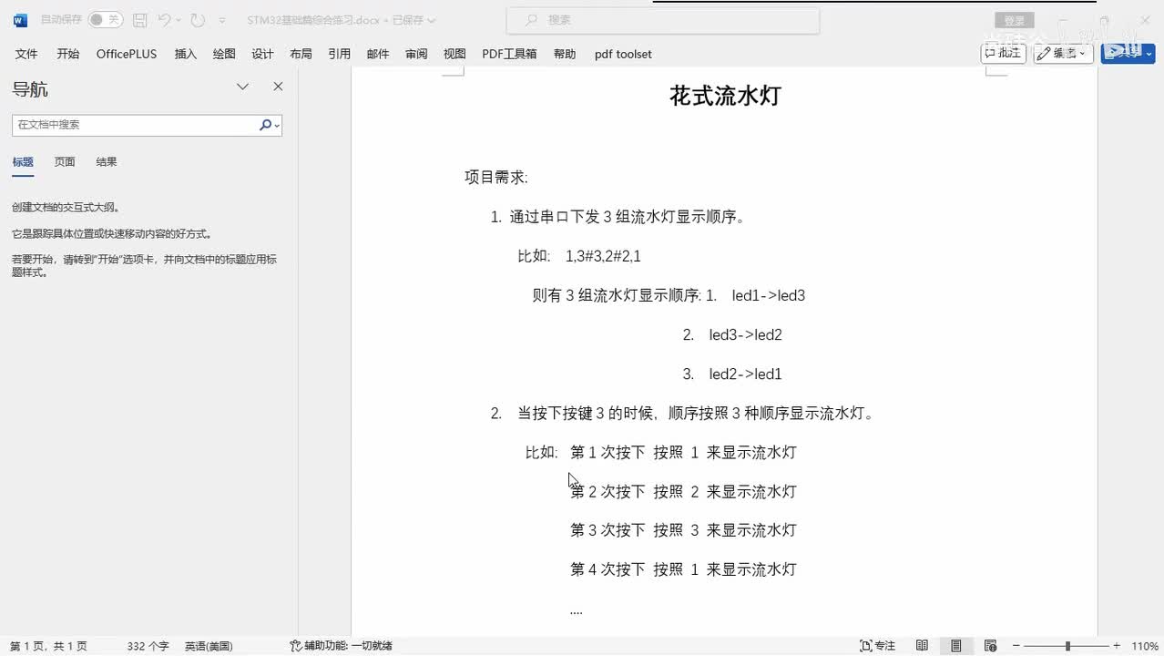The image size is (1164, 656).
Task: Click the 第1页，共1页 status indicator
Action: (x=49, y=646)
